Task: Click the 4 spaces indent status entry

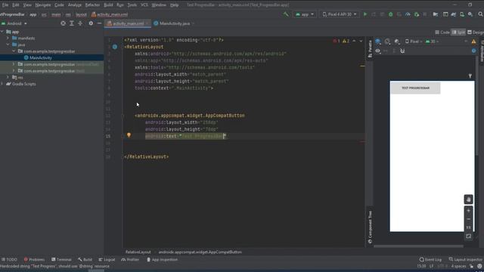Action: pyautogui.click(x=458, y=266)
